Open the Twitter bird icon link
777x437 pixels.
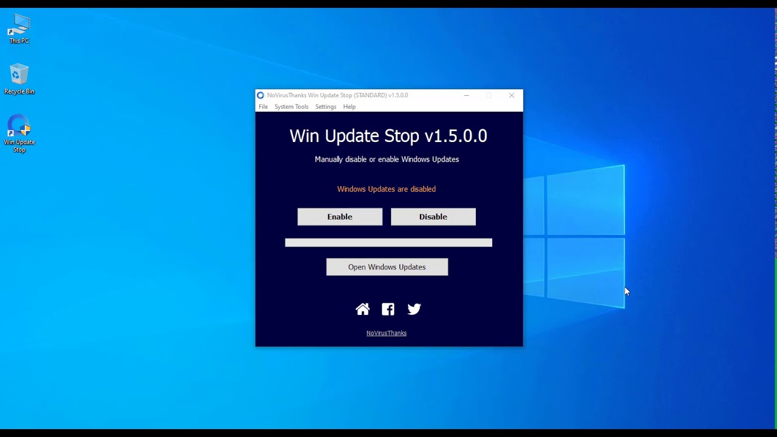pos(414,310)
